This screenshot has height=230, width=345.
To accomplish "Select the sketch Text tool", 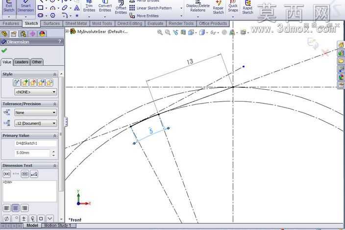I will coord(76,8).
